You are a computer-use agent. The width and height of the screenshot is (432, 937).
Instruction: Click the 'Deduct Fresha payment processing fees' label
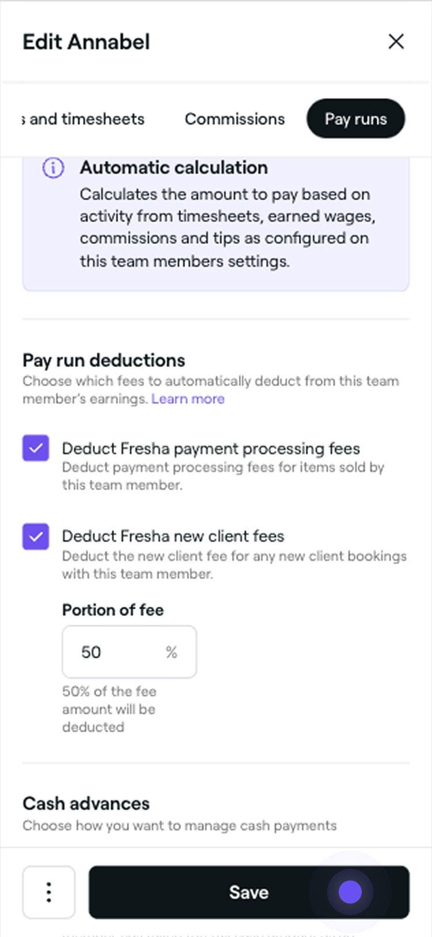[211, 448]
